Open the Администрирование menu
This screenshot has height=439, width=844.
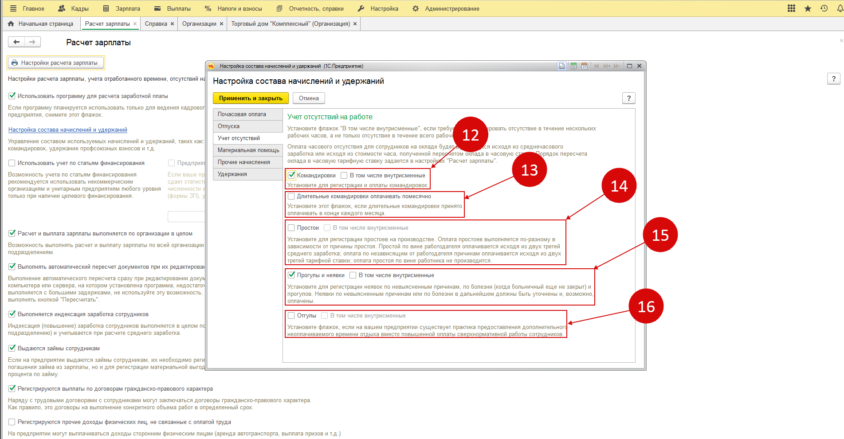click(x=446, y=8)
